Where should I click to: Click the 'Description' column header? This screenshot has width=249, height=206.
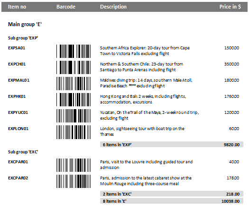point(113,7)
